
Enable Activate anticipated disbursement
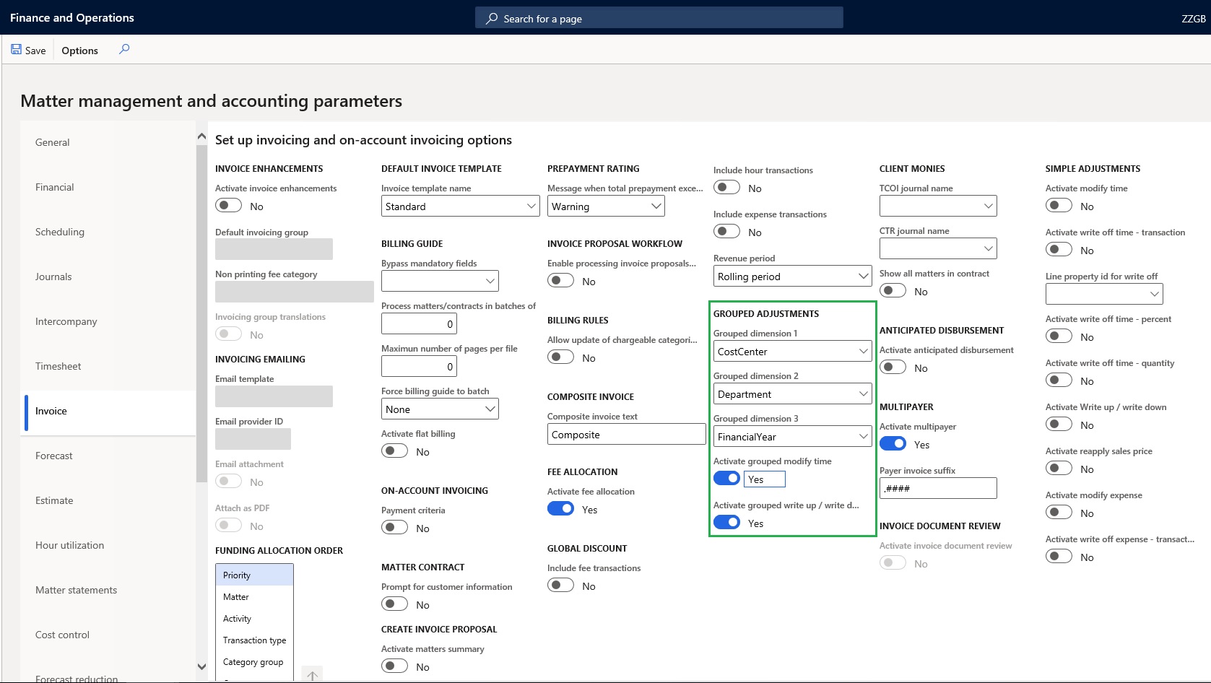(893, 367)
